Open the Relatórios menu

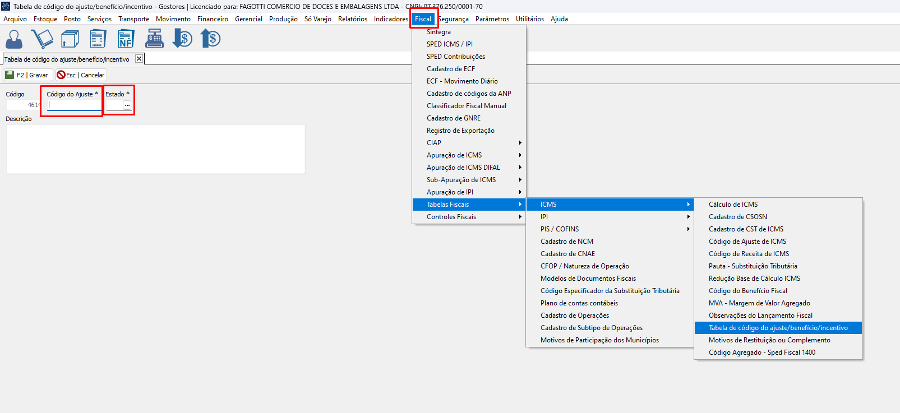coord(352,19)
